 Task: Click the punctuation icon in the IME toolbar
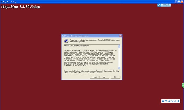(x=172, y=101)
